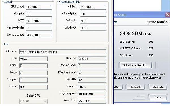170x108 pixels.
Task: Click the HT multiplier field 3.0
Action: (93, 14)
